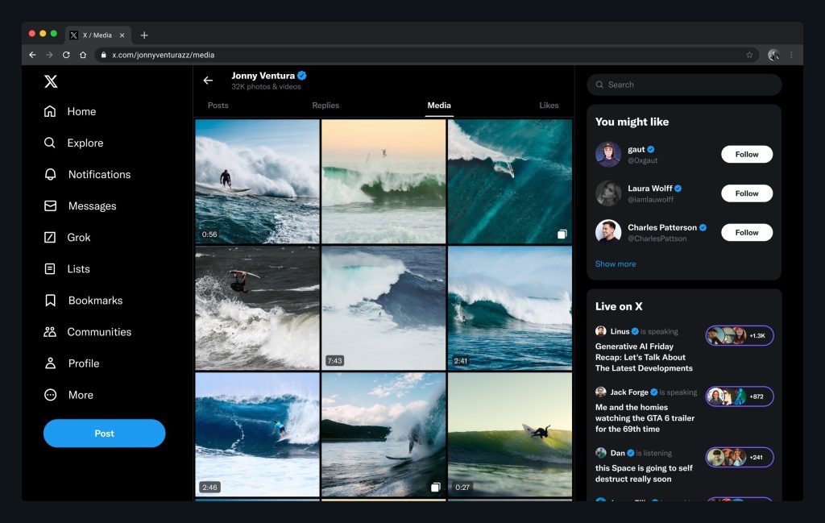Click the blue Post button
The width and height of the screenshot is (825, 523).
(x=104, y=433)
